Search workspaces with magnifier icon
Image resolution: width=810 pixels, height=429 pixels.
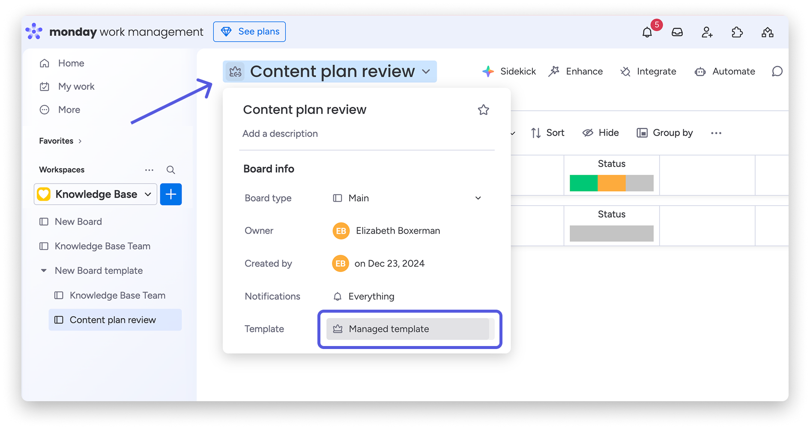170,170
